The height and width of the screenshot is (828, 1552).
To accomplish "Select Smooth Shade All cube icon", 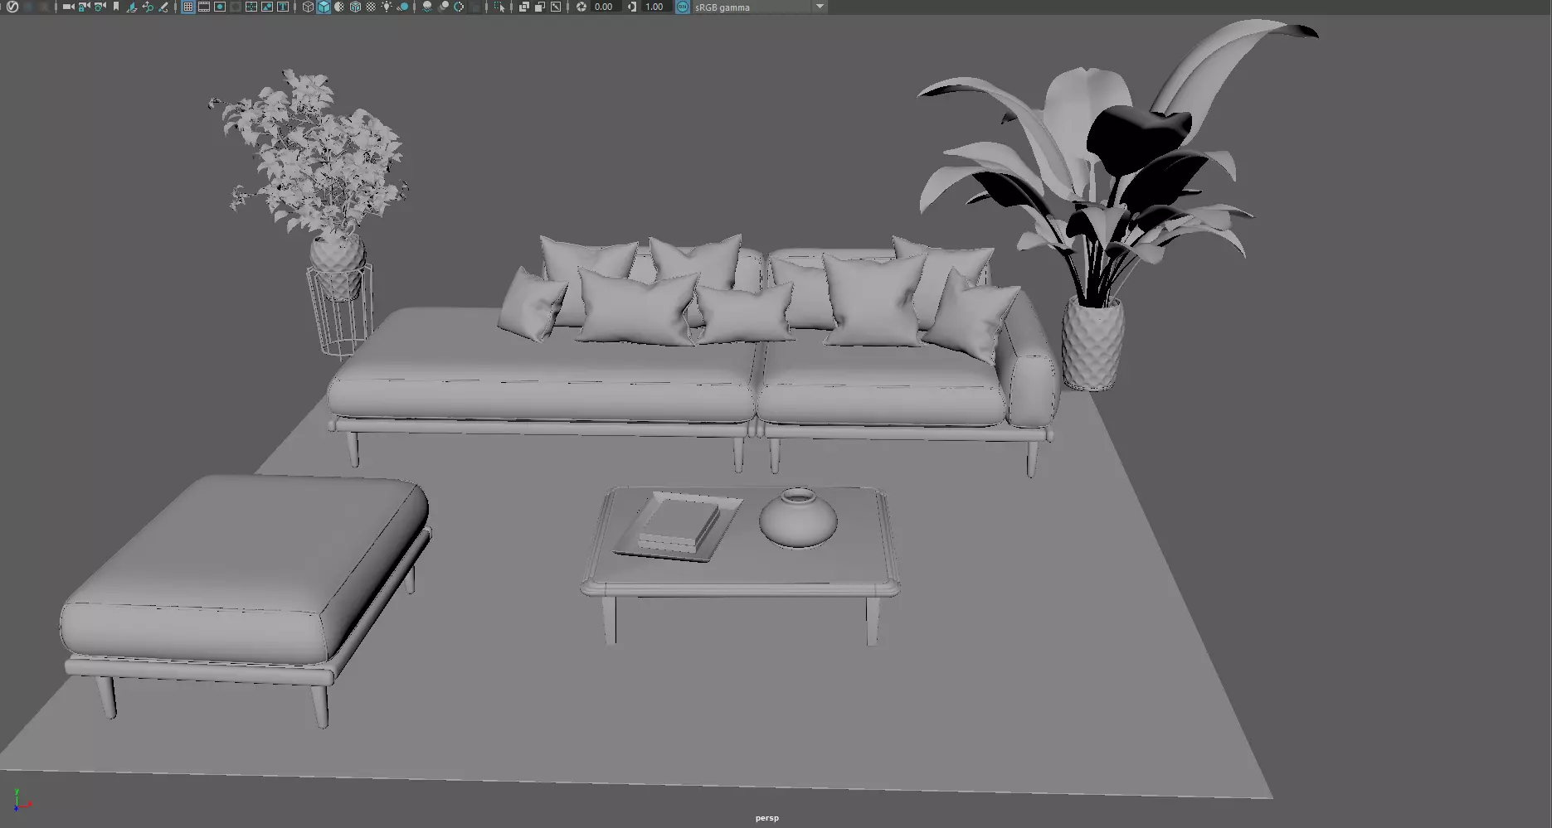I will [324, 7].
